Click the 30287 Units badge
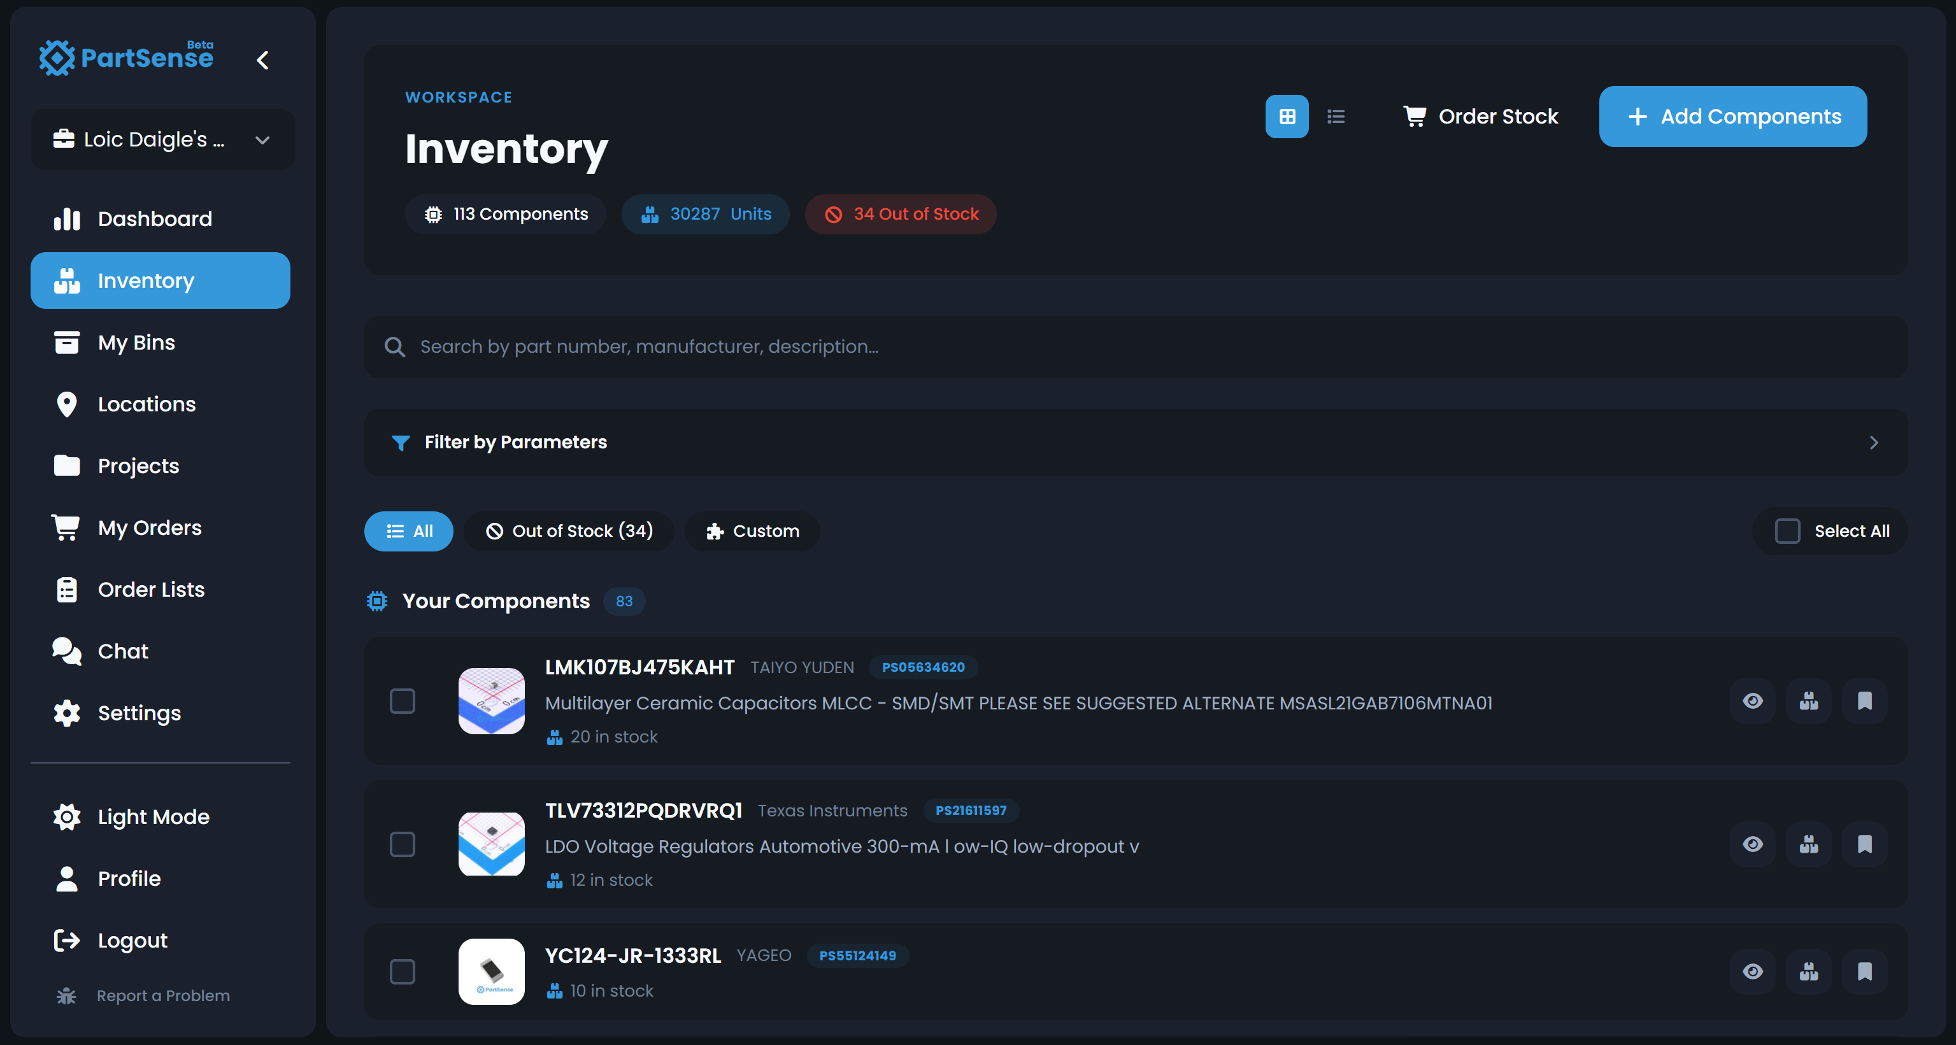This screenshot has height=1045, width=1956. (x=706, y=214)
